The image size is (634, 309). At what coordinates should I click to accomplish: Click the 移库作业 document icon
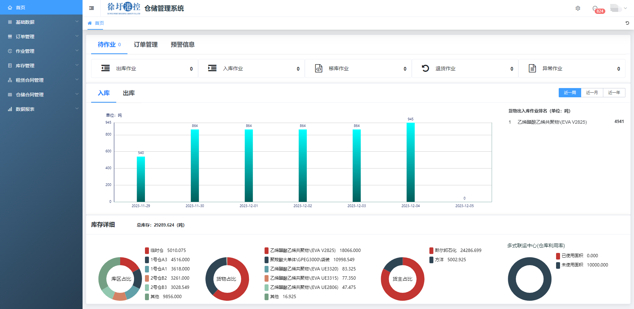coord(318,68)
